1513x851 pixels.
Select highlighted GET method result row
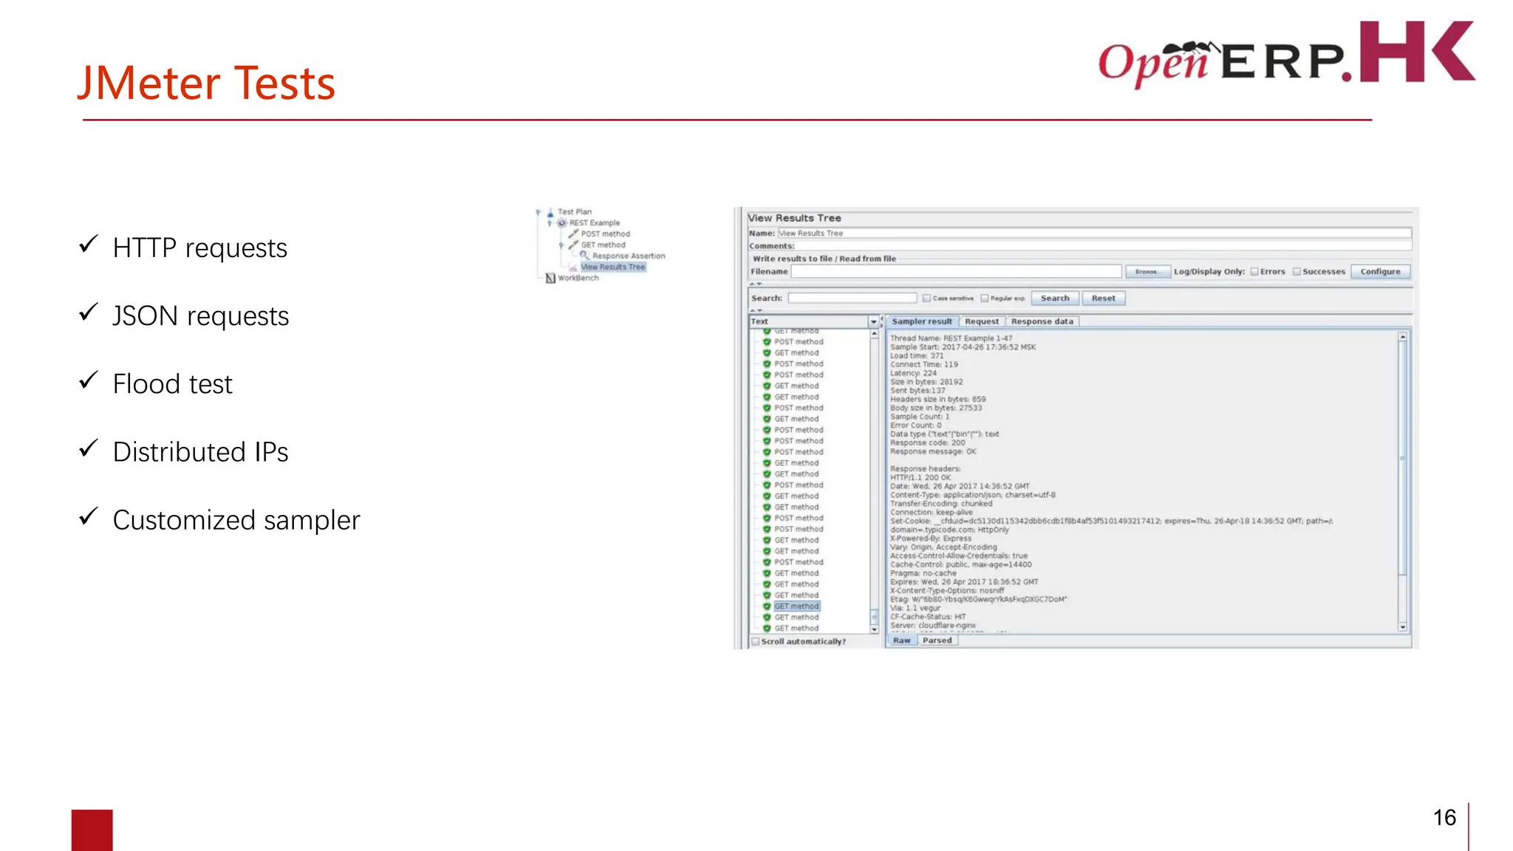(x=796, y=606)
